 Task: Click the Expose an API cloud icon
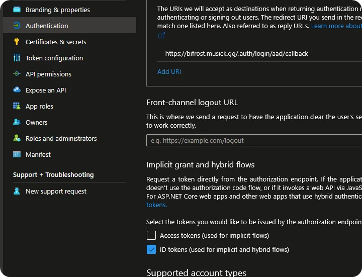[17, 90]
